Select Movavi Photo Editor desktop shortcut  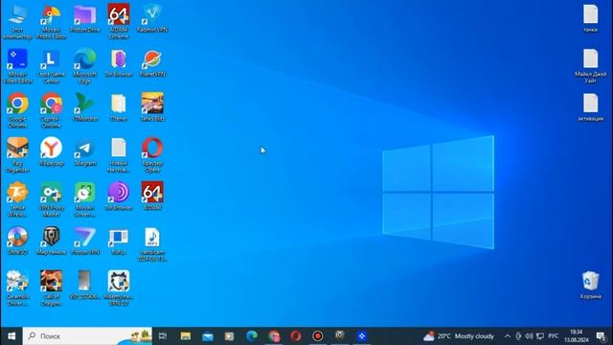coord(51,22)
